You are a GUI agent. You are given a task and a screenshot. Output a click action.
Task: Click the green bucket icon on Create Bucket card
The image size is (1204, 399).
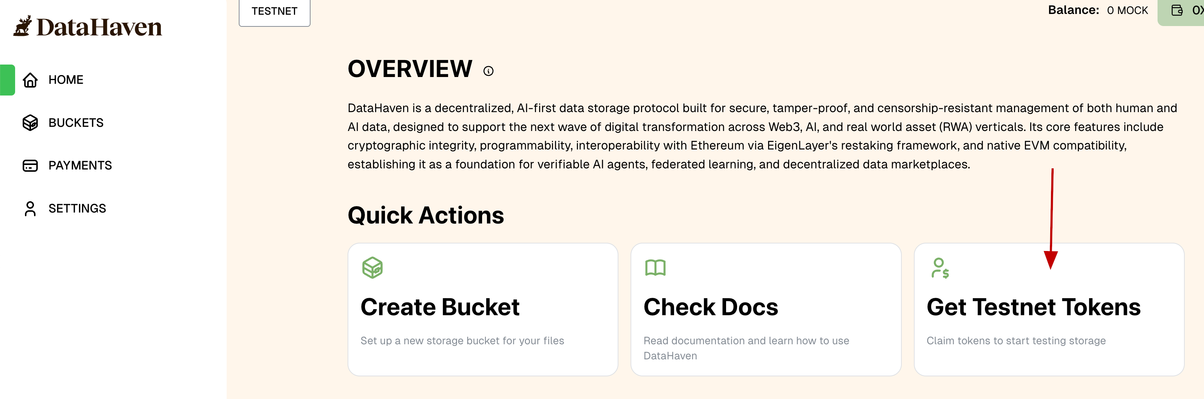(x=372, y=268)
